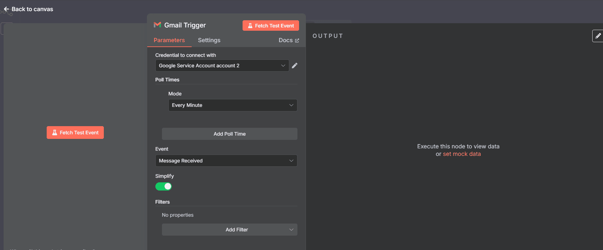Open the Docs external link
This screenshot has height=250, width=603.
(x=289, y=40)
